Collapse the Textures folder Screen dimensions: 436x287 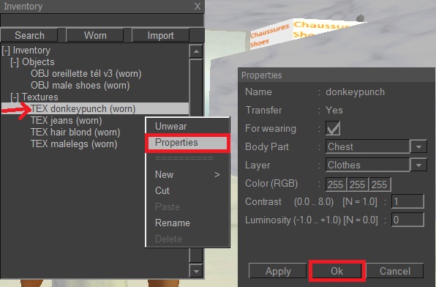click(15, 97)
